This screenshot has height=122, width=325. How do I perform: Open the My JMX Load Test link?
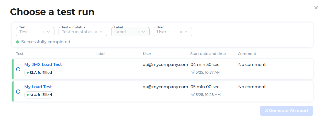43,64
